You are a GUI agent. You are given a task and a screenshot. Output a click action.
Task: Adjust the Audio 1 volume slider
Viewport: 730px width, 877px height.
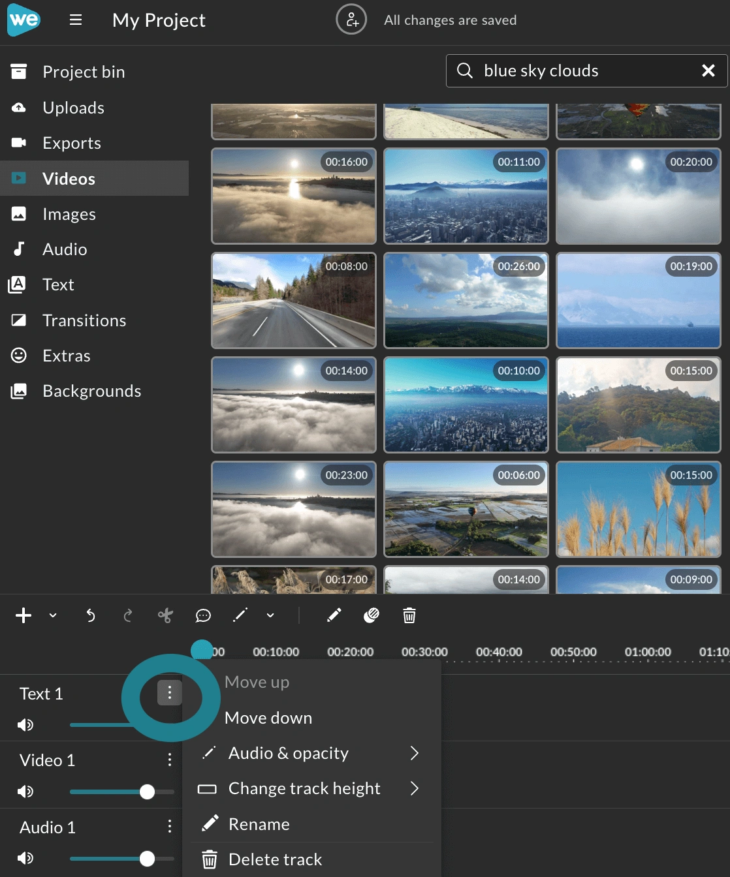122,858
